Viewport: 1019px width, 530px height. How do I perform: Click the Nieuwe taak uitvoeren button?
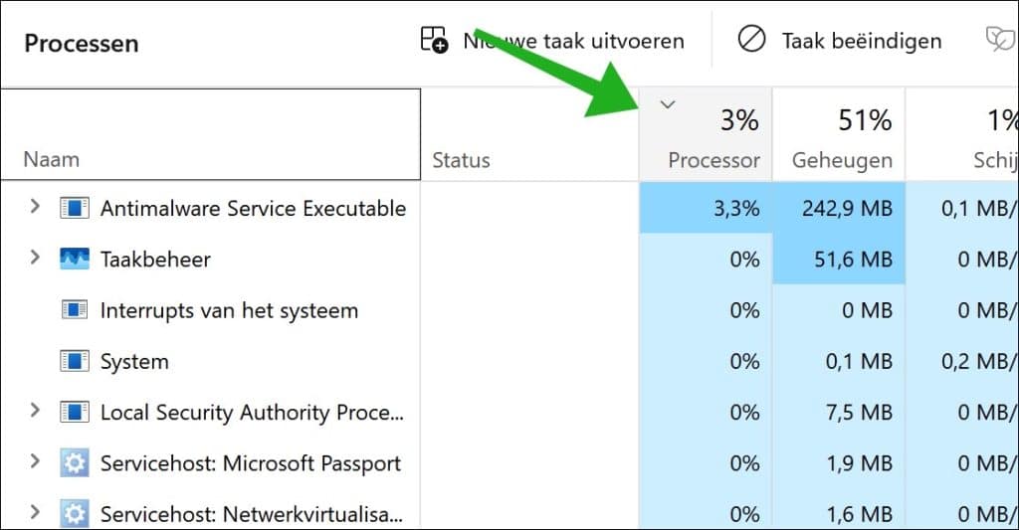[573, 41]
